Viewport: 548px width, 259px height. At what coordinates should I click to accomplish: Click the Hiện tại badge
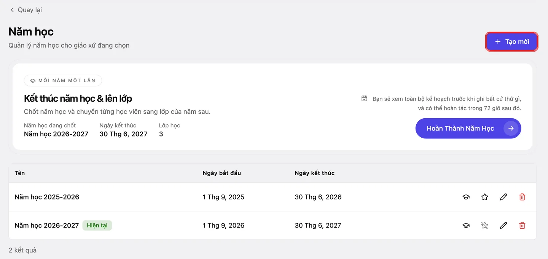[x=97, y=225]
